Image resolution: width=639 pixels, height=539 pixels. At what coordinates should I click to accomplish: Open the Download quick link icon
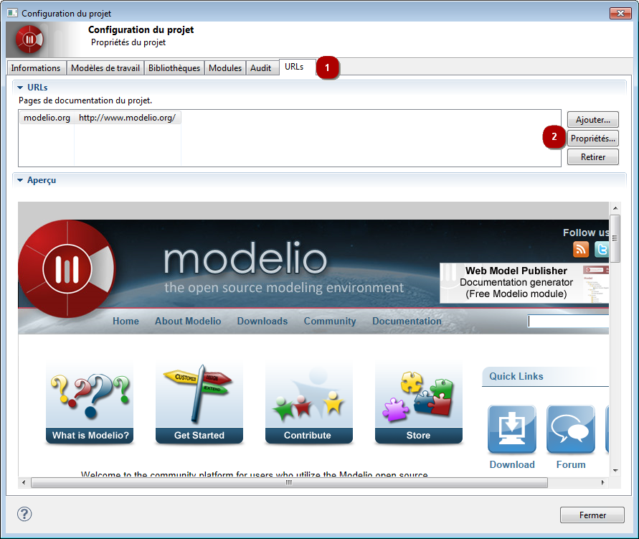(x=512, y=429)
